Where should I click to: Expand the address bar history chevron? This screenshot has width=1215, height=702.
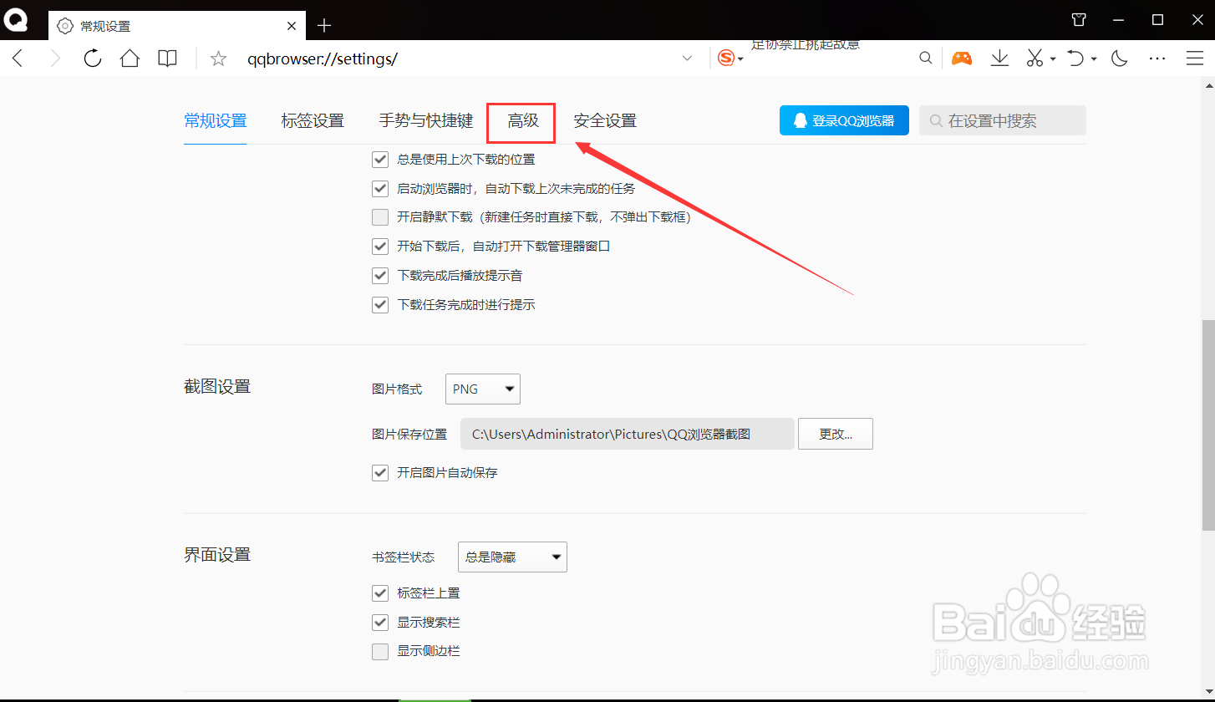click(688, 58)
